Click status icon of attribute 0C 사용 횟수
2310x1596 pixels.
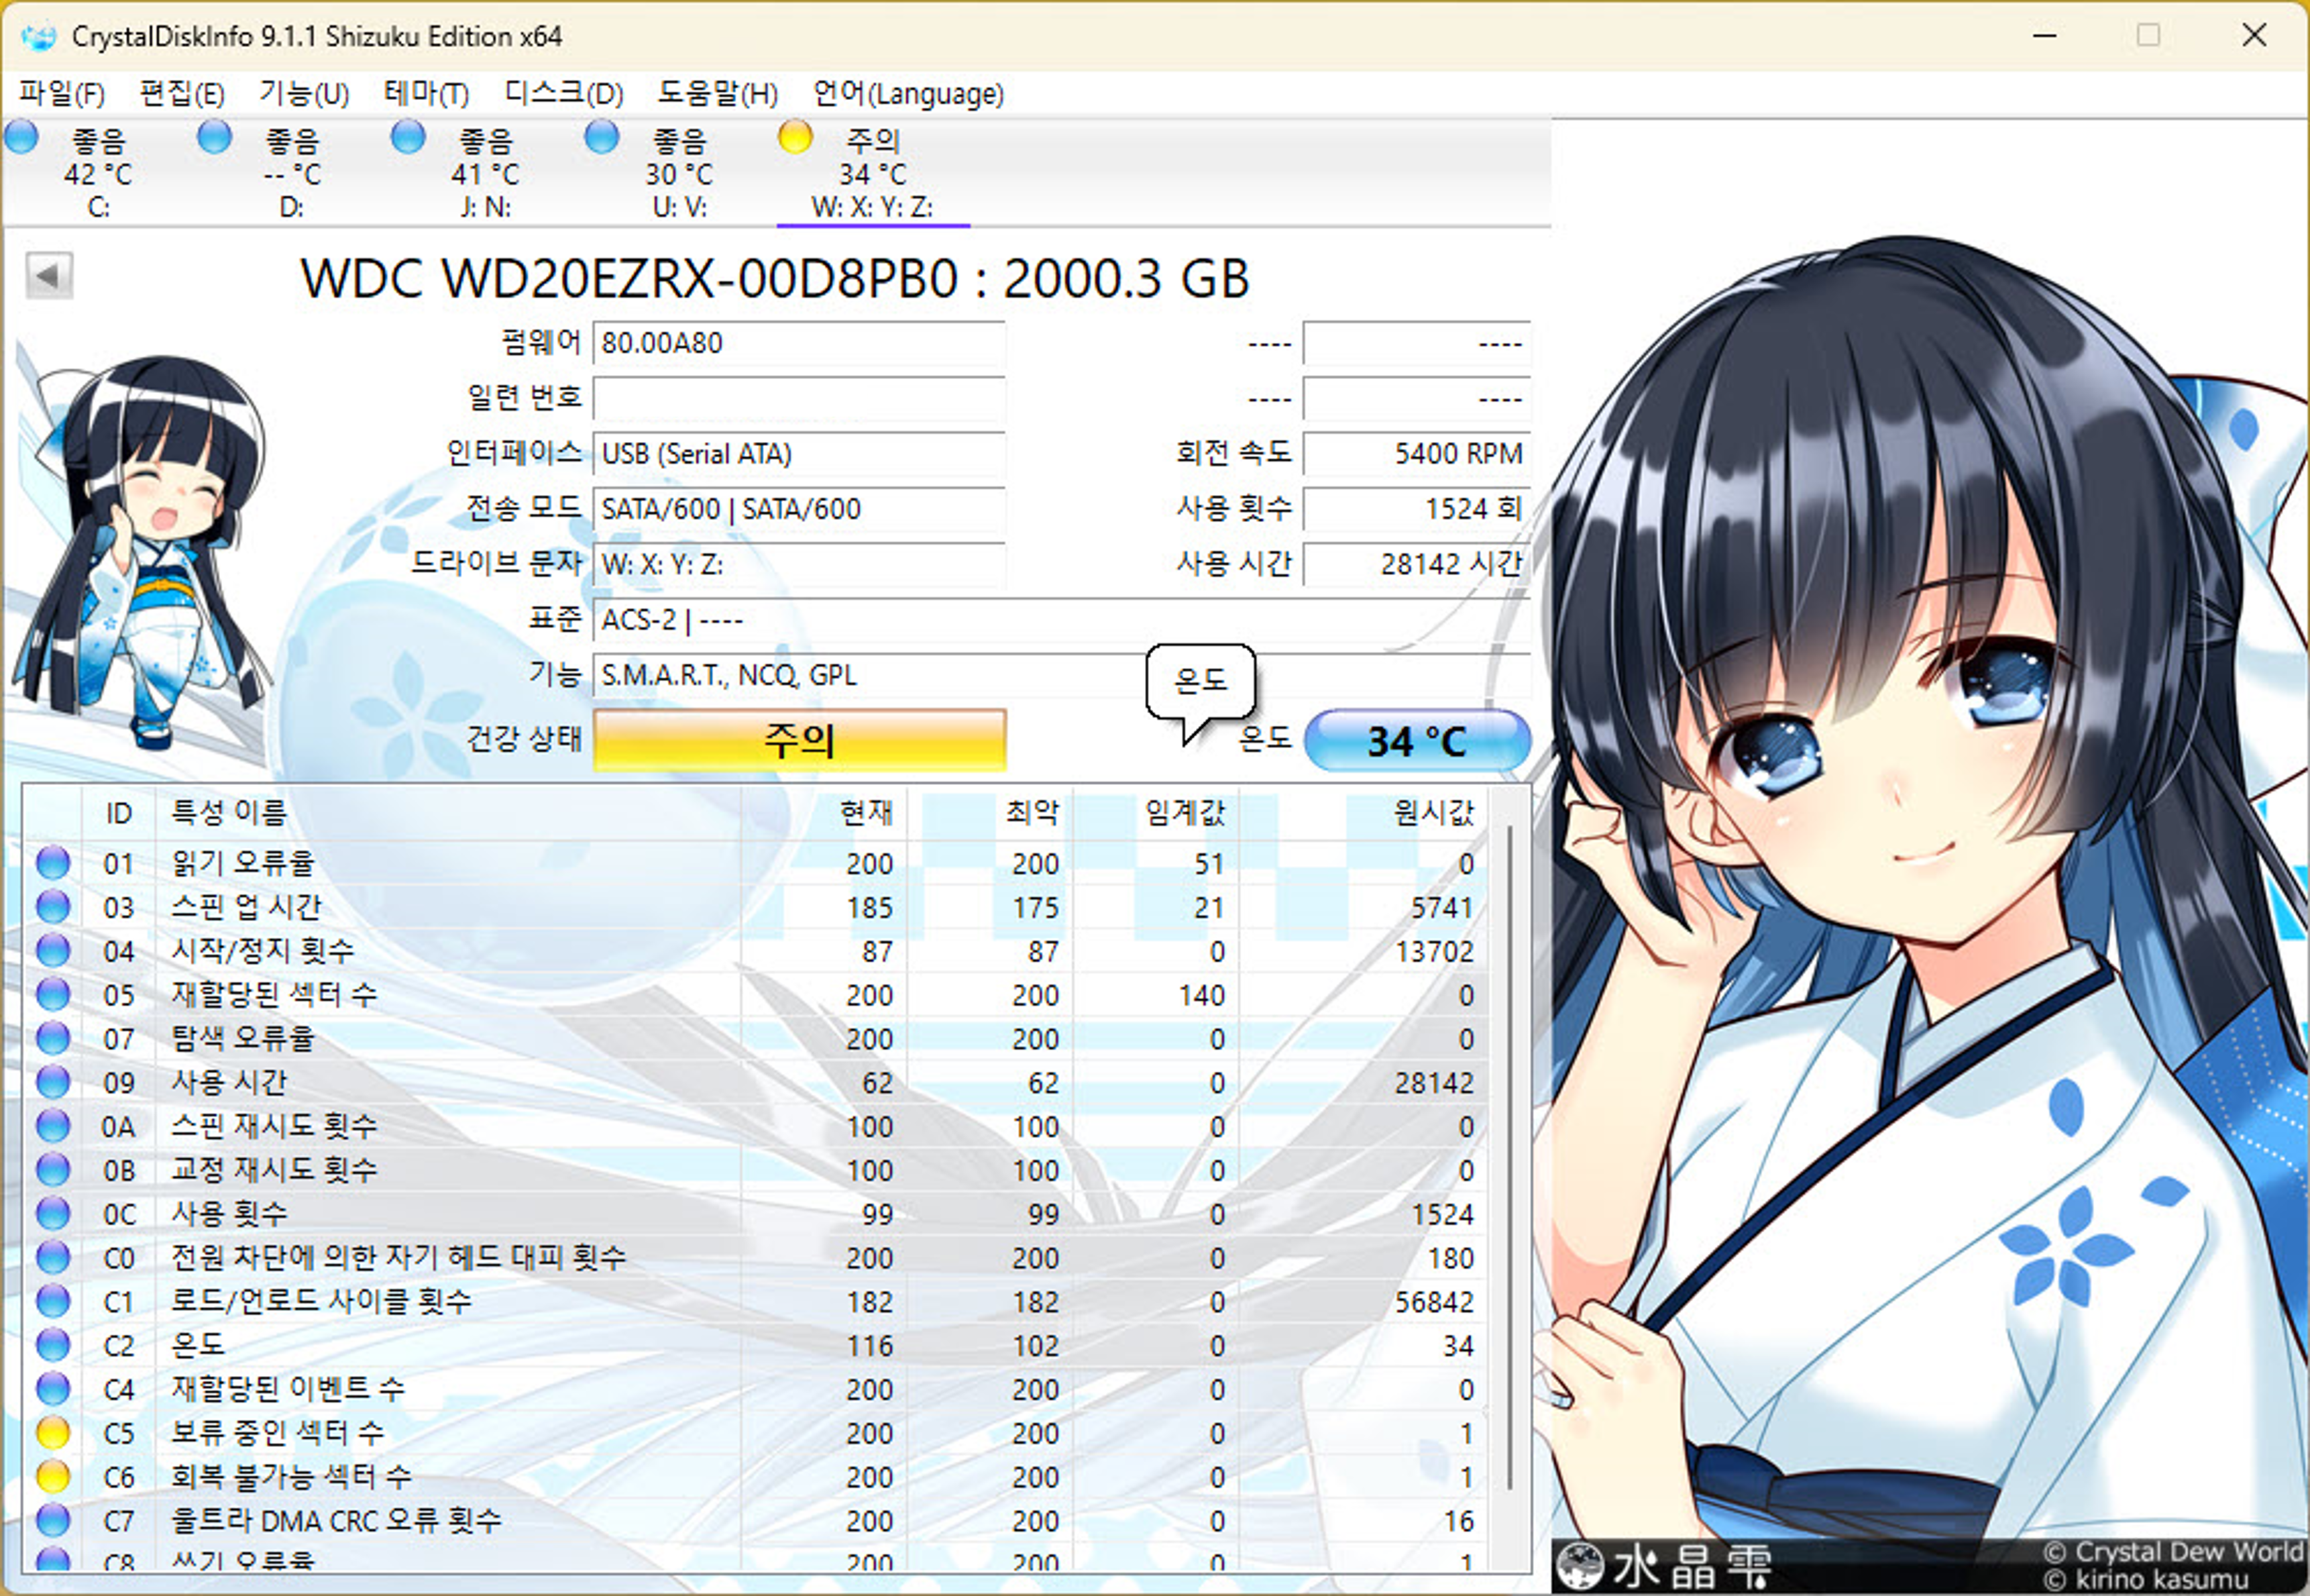click(53, 1213)
